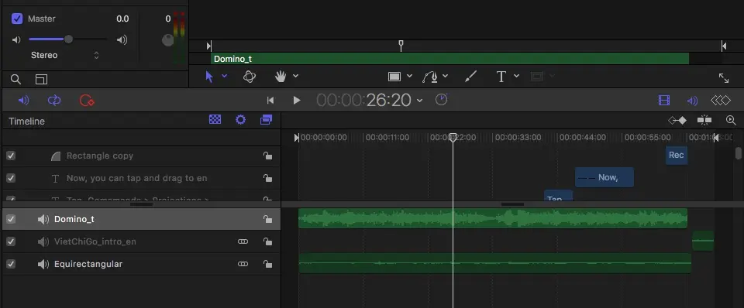The width and height of the screenshot is (744, 308).
Task: Open the Rectangle shape tool dropdown arrow
Action: [x=409, y=77]
